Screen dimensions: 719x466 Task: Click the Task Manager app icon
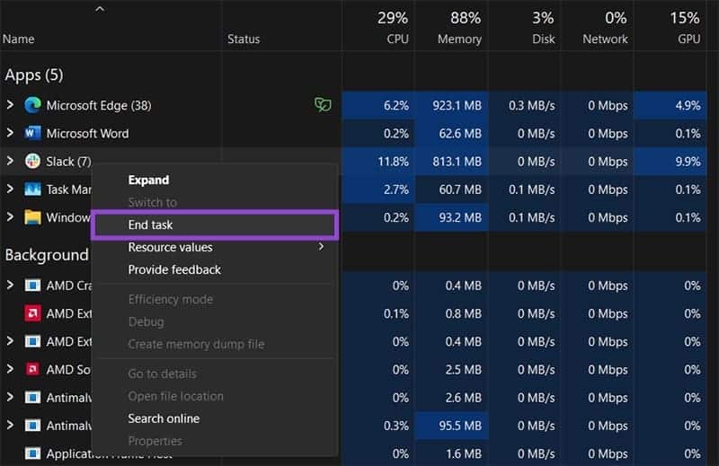coord(32,189)
